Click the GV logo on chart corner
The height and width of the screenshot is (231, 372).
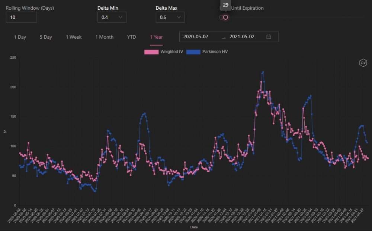coord(363,63)
